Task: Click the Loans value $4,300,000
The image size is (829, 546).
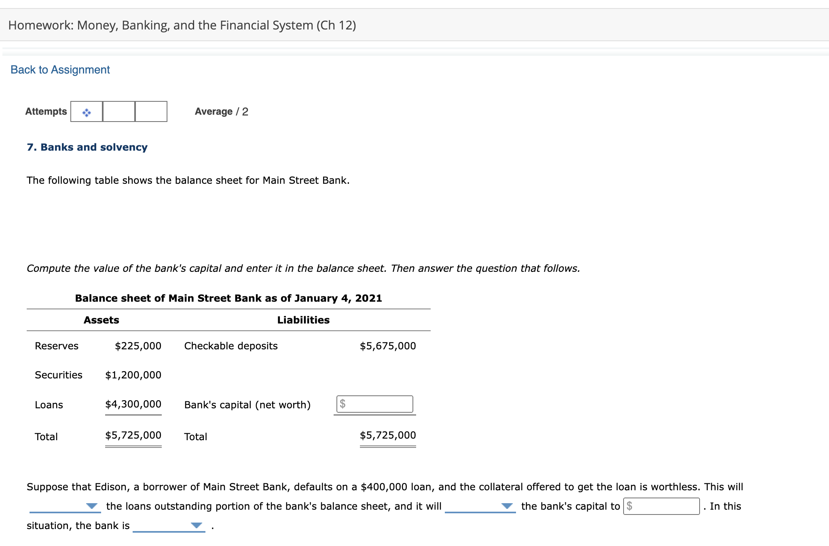Action: coord(133,404)
